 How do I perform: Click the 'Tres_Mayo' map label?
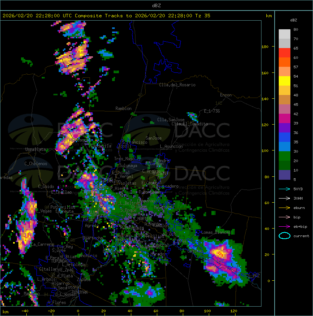pos(124,159)
